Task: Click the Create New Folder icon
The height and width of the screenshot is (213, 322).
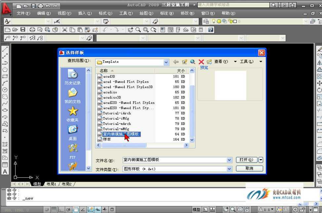Action: tap(209, 62)
